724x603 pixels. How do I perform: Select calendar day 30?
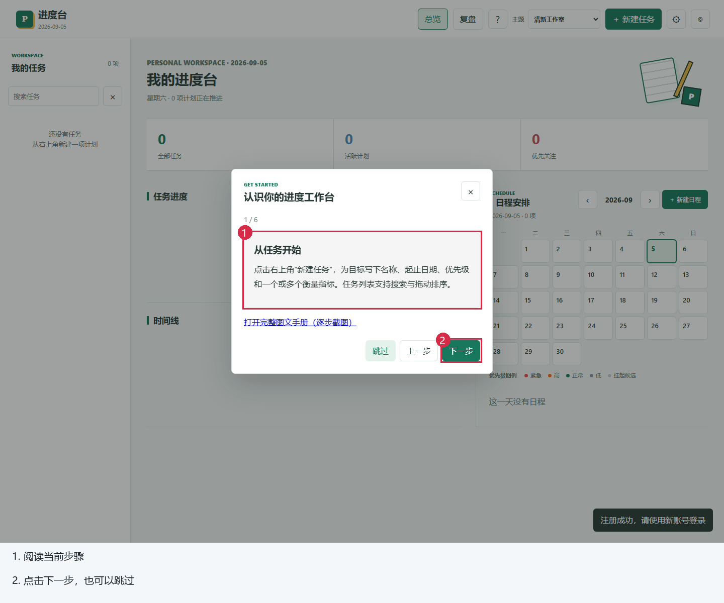pos(567,354)
